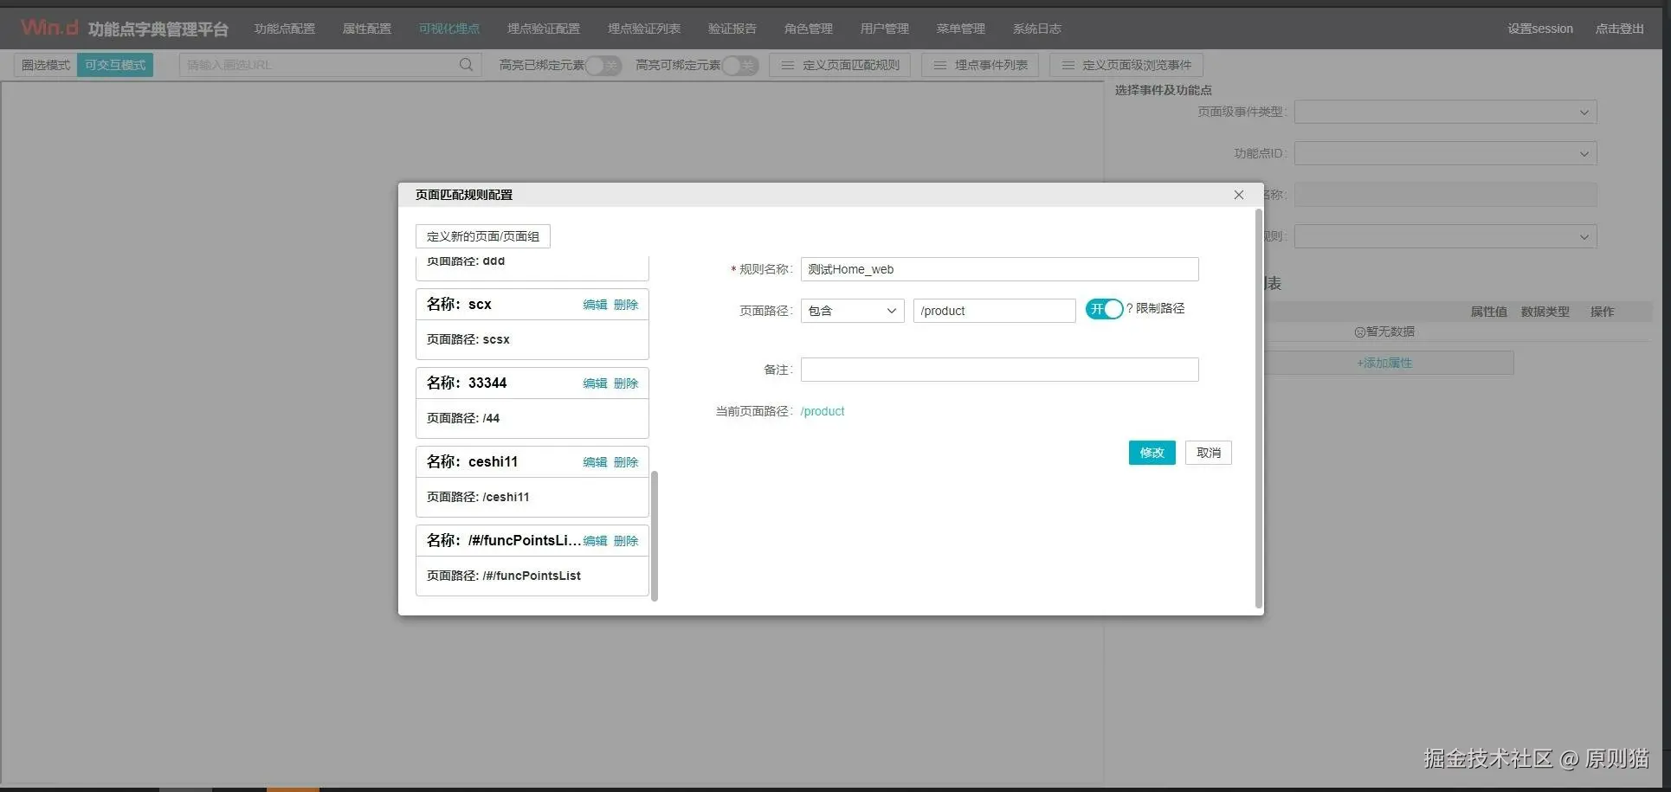Switch to 圈选模式

tap(46, 65)
